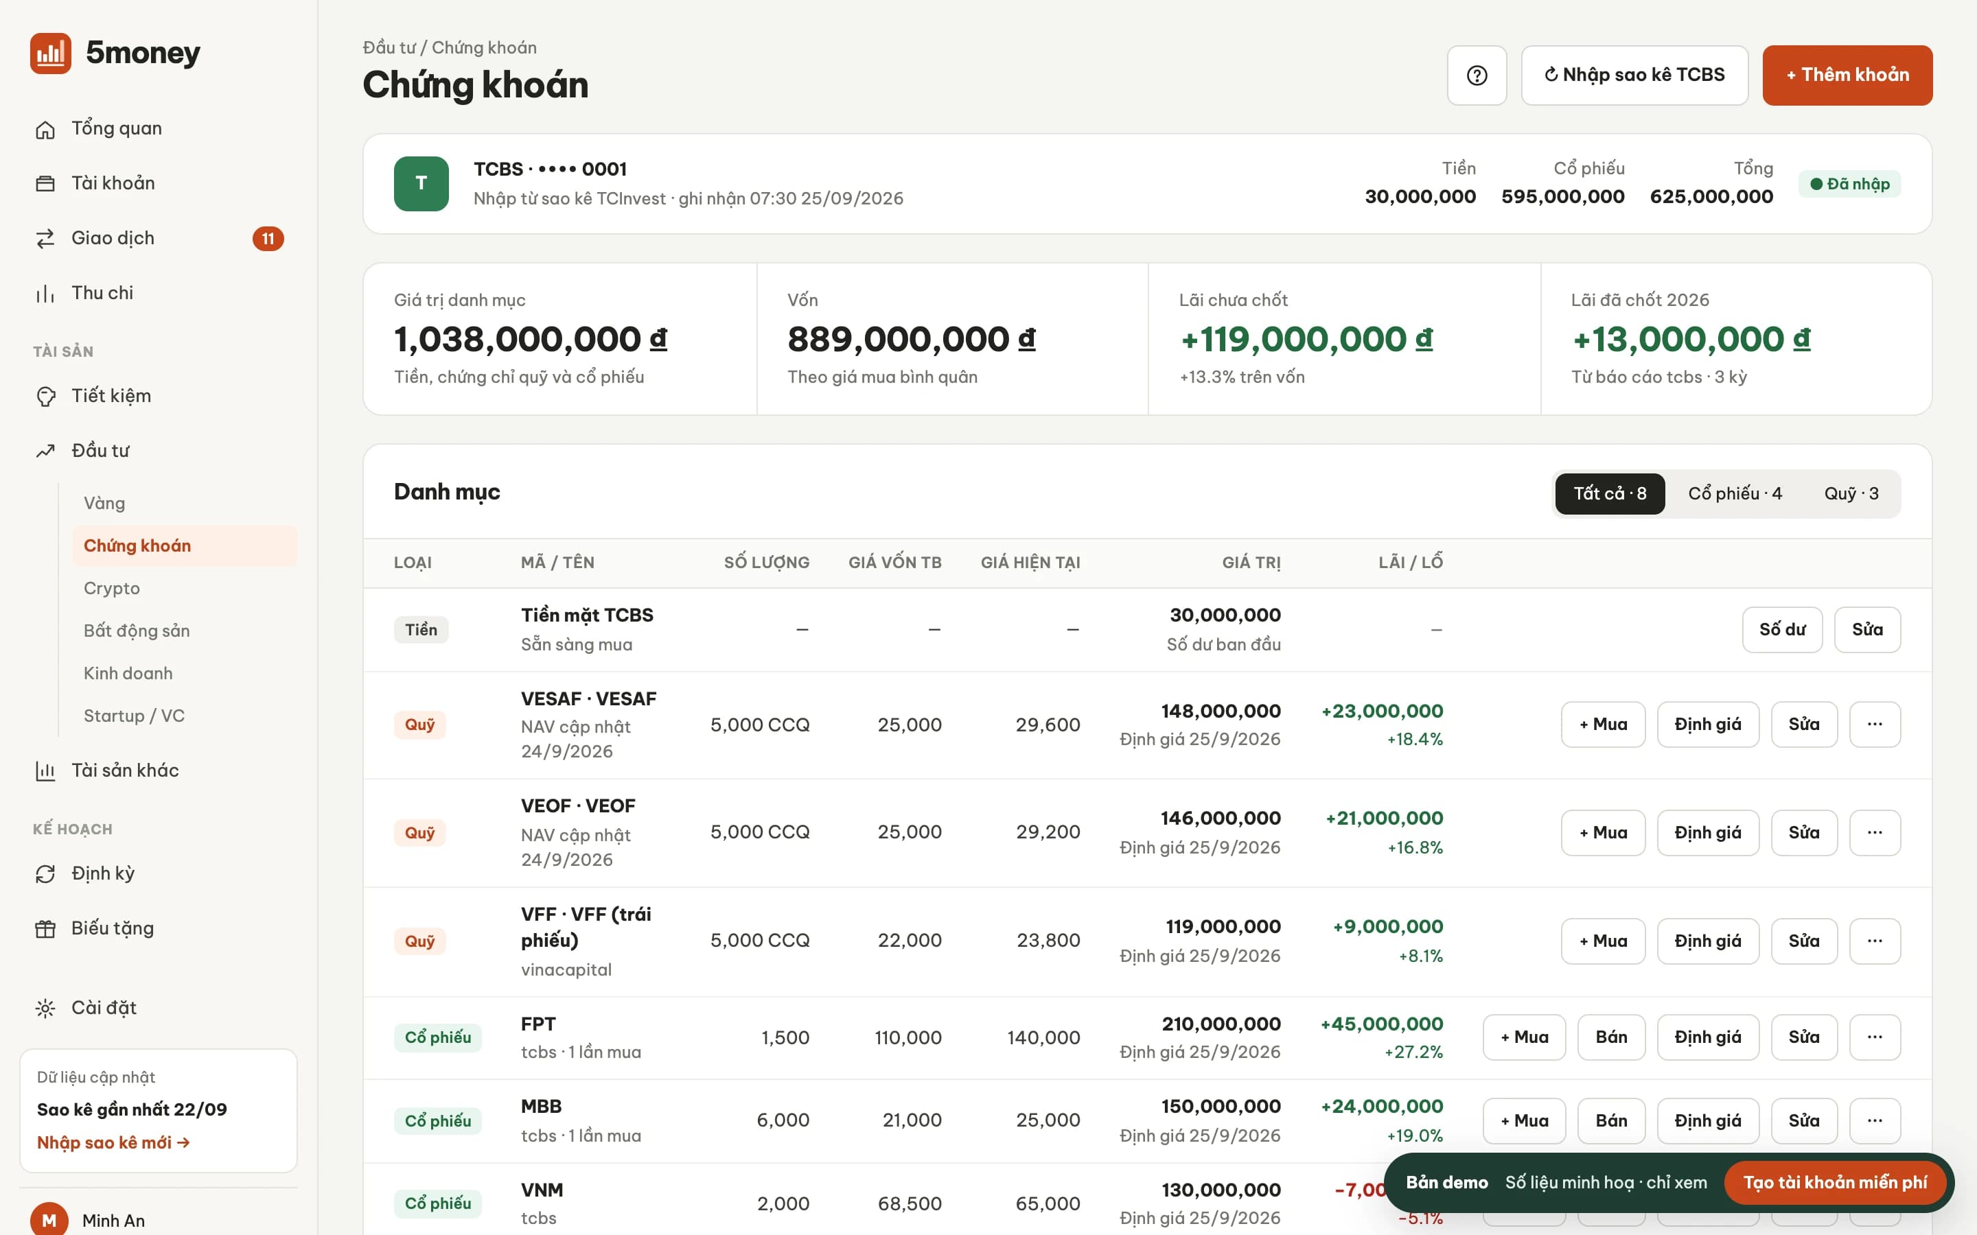Click the 11 badge on Giao dịch

point(268,239)
